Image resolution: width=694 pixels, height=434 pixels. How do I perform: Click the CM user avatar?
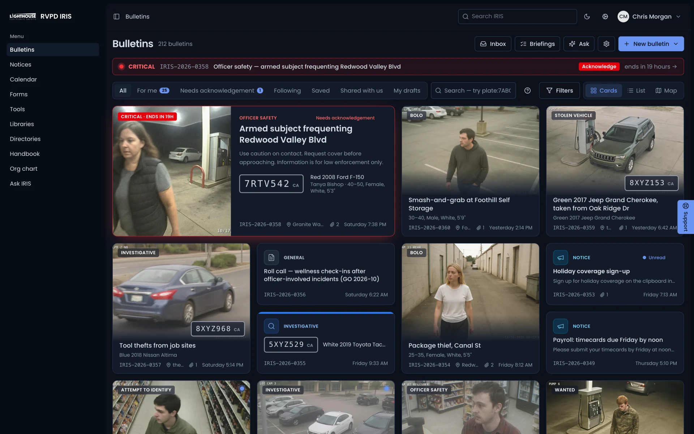[x=623, y=17]
